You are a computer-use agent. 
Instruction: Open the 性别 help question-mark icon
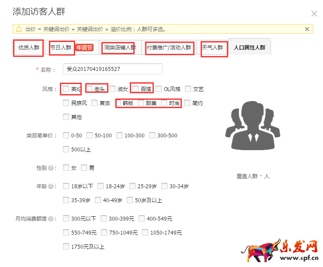(x=51, y=168)
